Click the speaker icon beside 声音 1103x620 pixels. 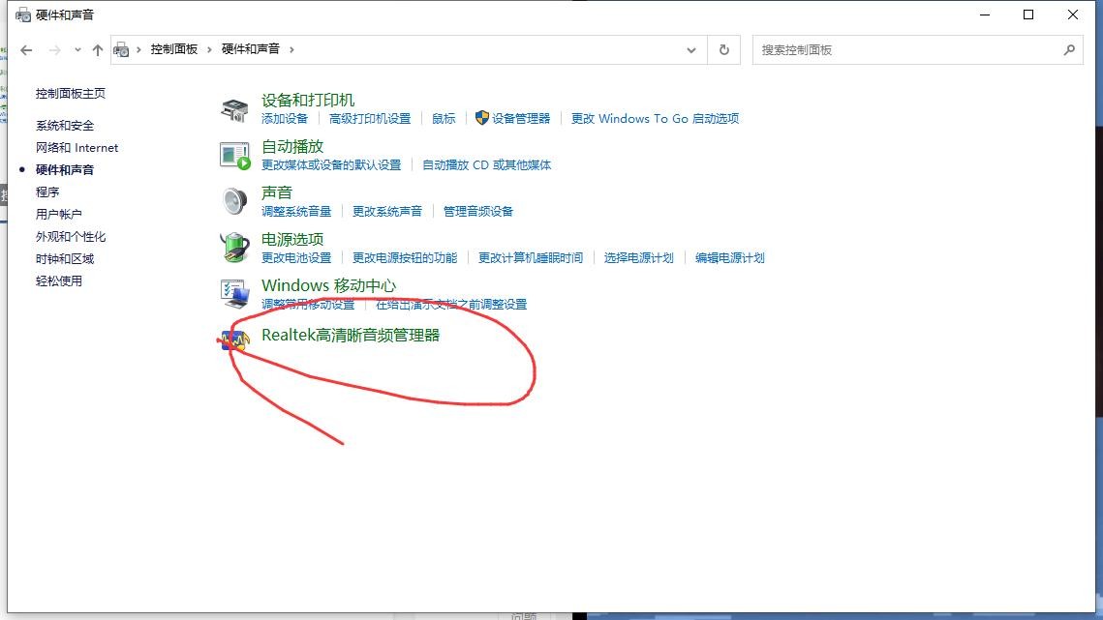point(232,200)
